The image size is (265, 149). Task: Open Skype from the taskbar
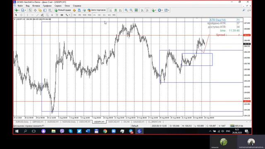tap(71, 131)
